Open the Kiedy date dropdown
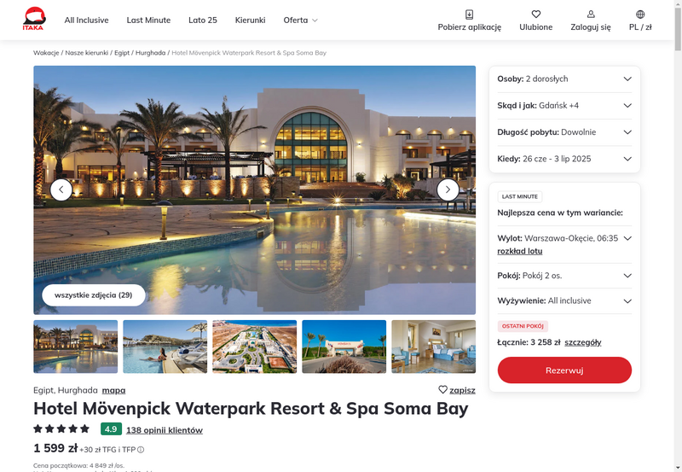The image size is (682, 472). coord(564,159)
